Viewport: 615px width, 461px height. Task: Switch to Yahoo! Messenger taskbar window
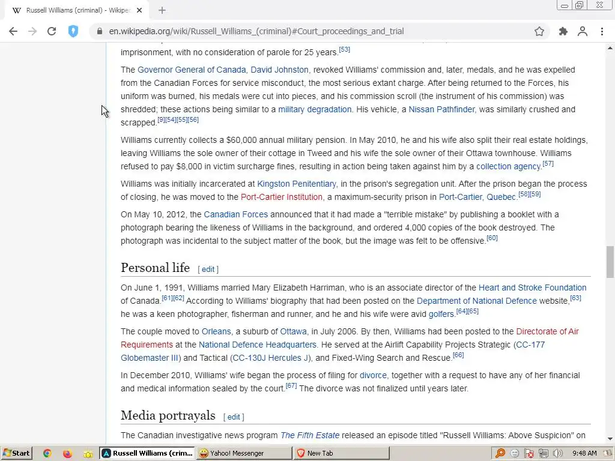tap(244, 453)
